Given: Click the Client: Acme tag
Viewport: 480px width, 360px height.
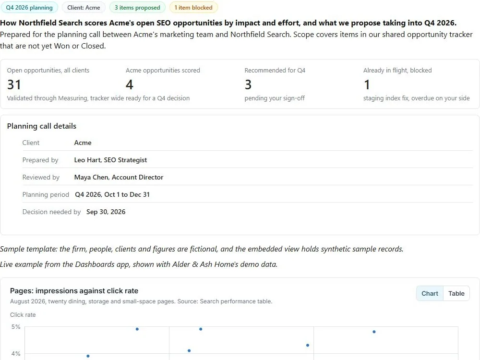Looking at the screenshot, I should tap(84, 8).
